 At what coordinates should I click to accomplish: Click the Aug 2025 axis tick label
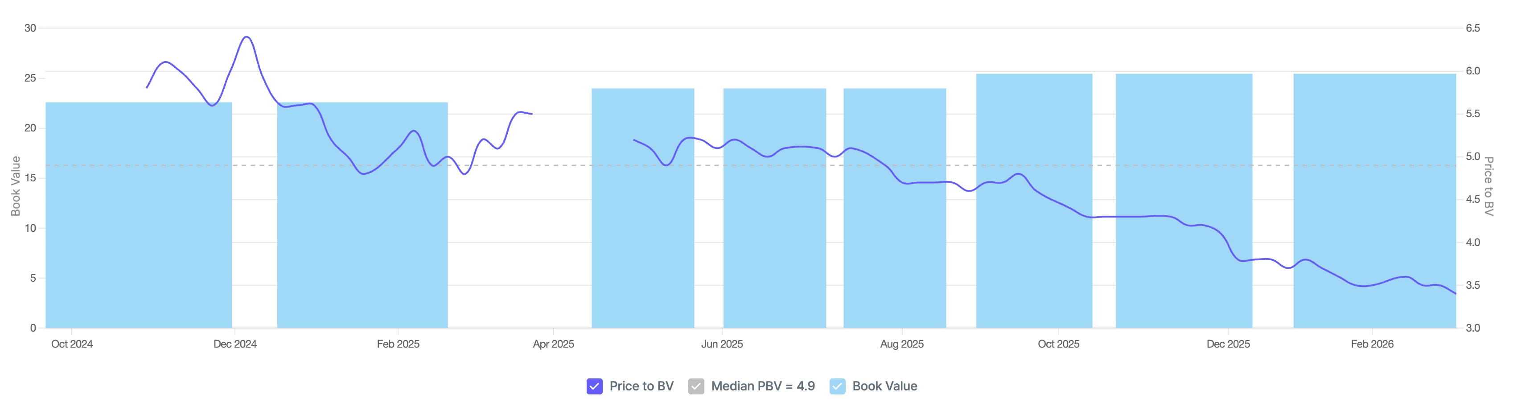click(x=901, y=344)
